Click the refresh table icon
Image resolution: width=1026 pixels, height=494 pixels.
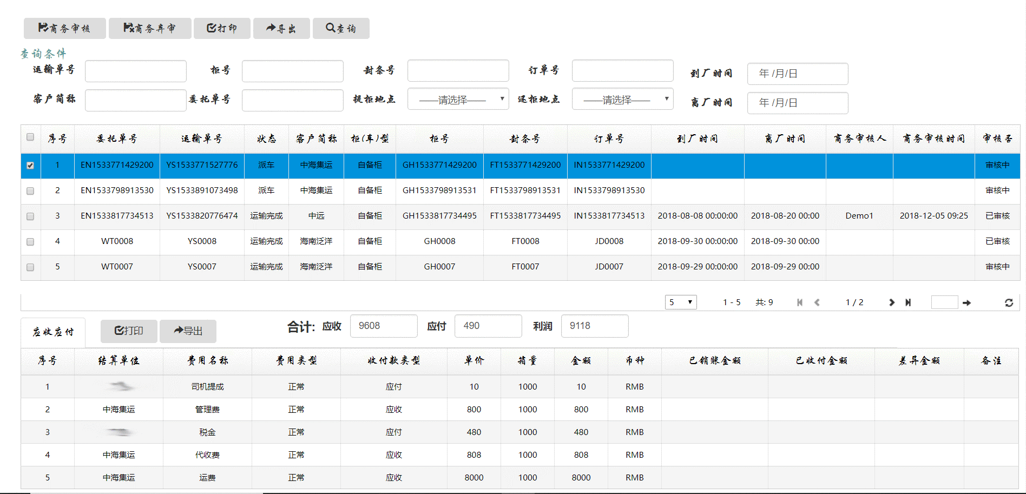click(x=1009, y=303)
